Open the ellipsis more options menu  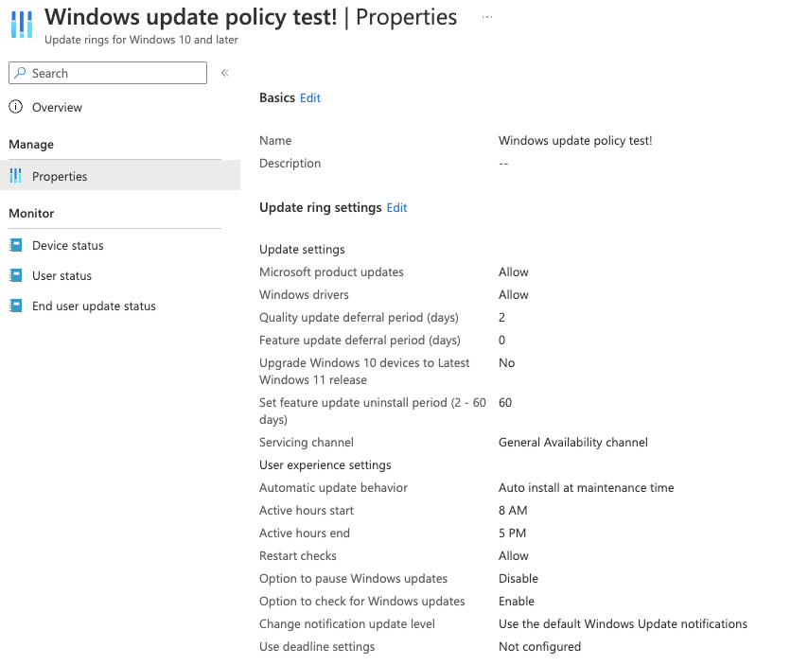tap(486, 18)
